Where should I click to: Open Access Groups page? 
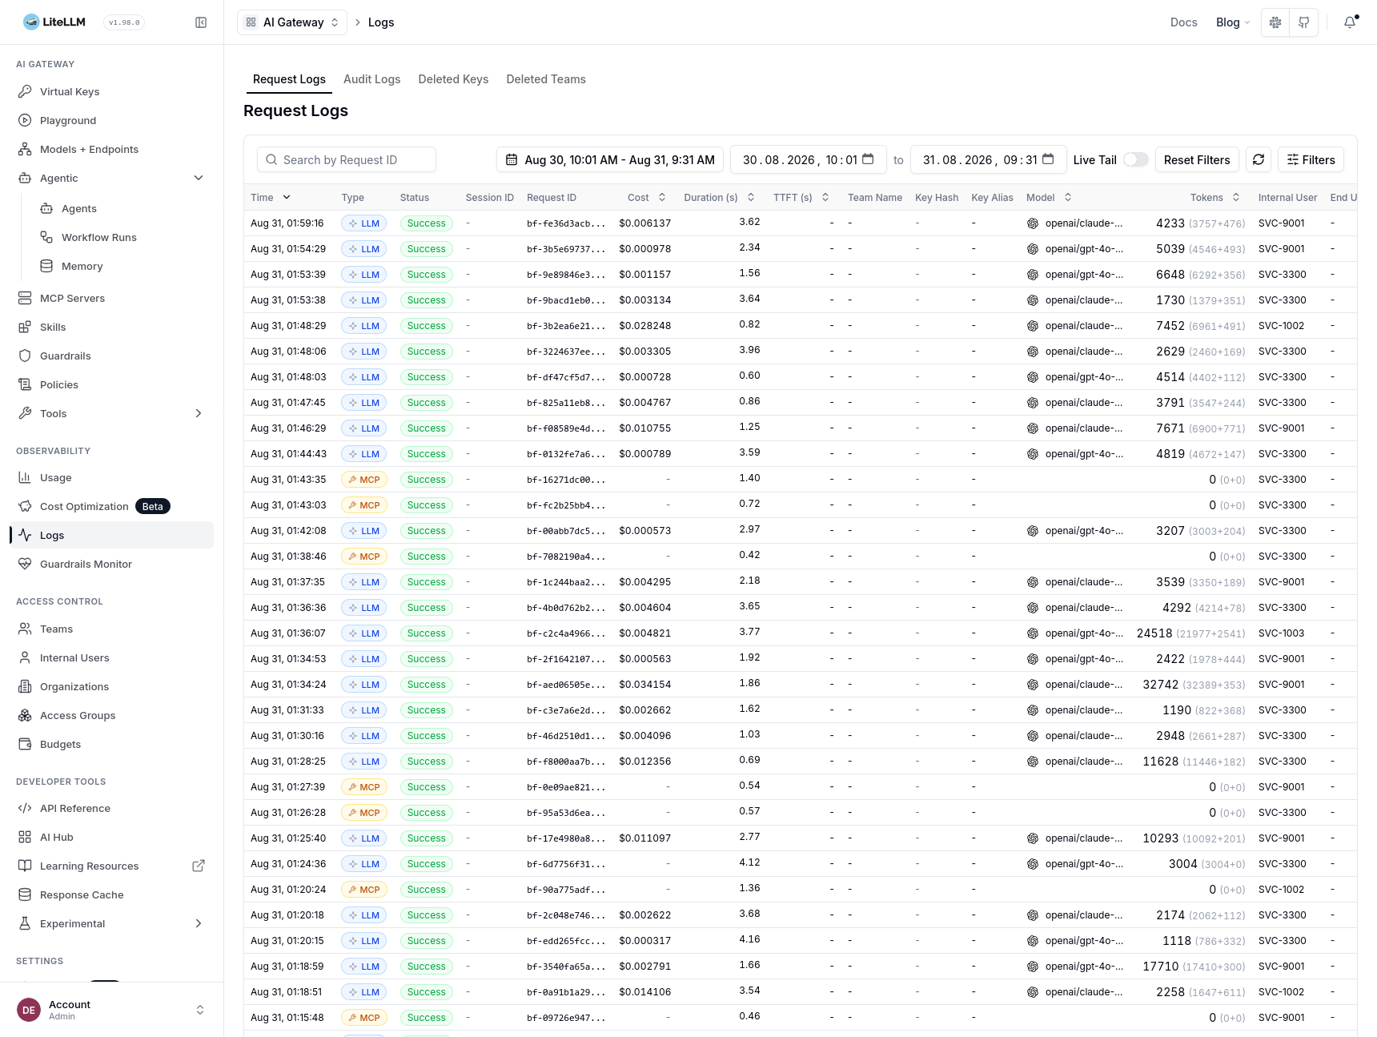pos(111,715)
